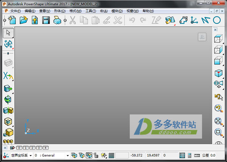Click the scale items cube icon
This screenshot has width=227, height=162.
click(x=8, y=132)
